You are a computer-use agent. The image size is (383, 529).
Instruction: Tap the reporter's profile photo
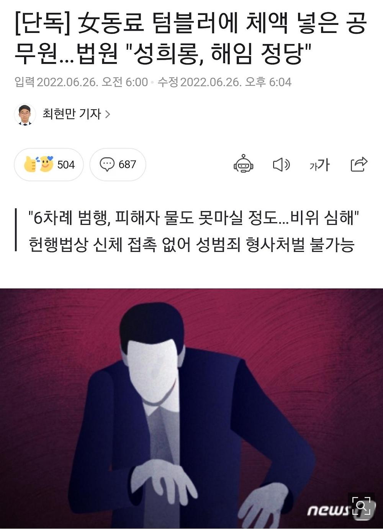click(x=25, y=115)
